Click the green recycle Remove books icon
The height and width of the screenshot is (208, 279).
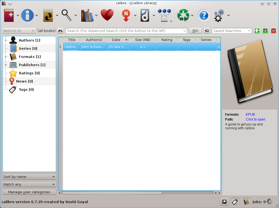pyautogui.click(x=183, y=15)
